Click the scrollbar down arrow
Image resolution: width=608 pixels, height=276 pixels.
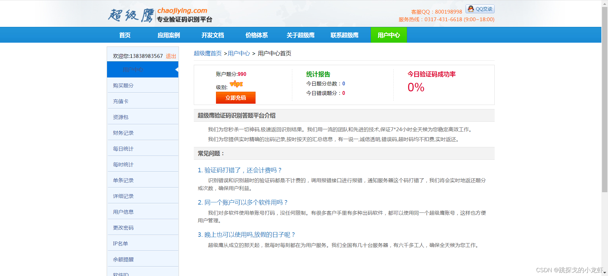coord(605,273)
